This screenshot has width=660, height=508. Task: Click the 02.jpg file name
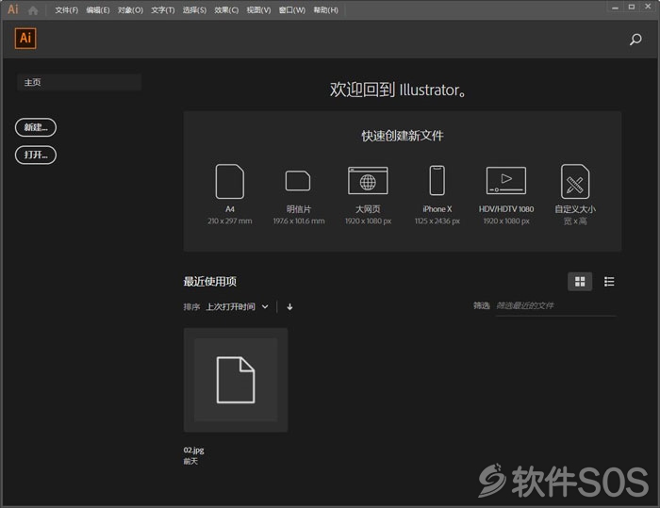coord(193,450)
